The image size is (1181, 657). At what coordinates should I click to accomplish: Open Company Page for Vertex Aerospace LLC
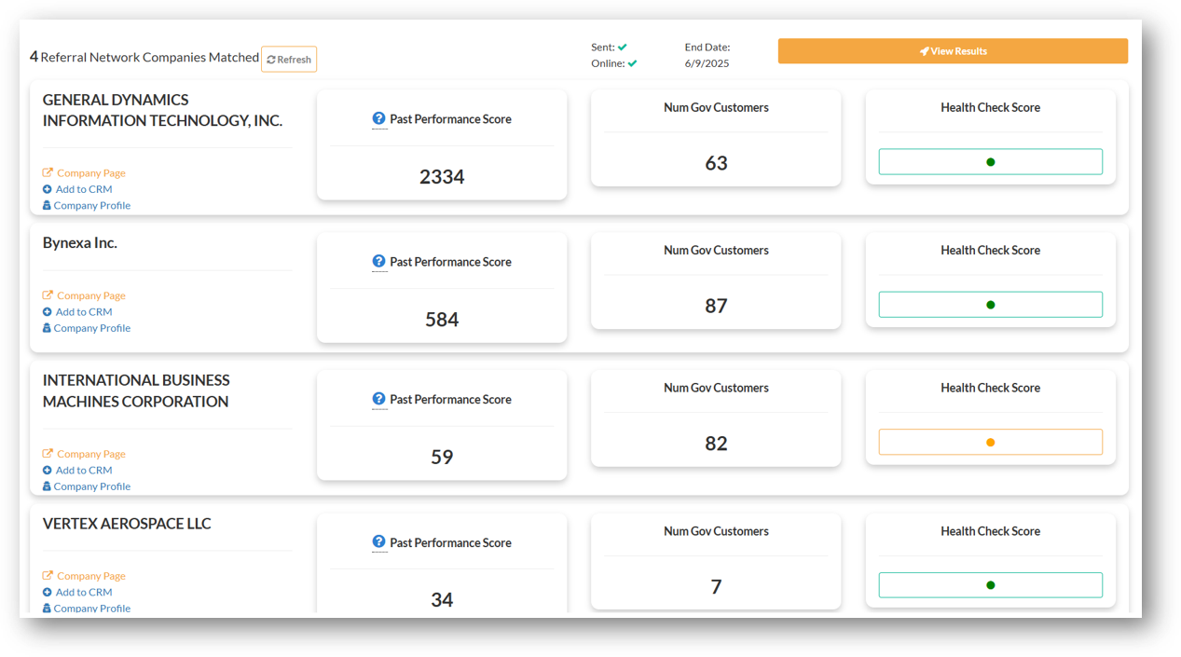click(90, 576)
